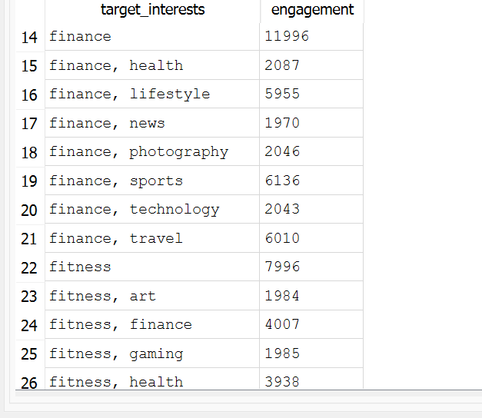Select row number 17 header
Image resolution: width=482 pixels, height=418 pixels.
tap(29, 123)
